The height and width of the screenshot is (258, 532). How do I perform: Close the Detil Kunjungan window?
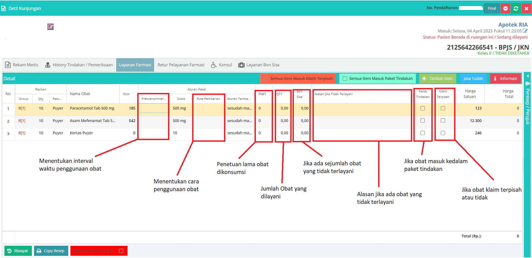(526, 8)
